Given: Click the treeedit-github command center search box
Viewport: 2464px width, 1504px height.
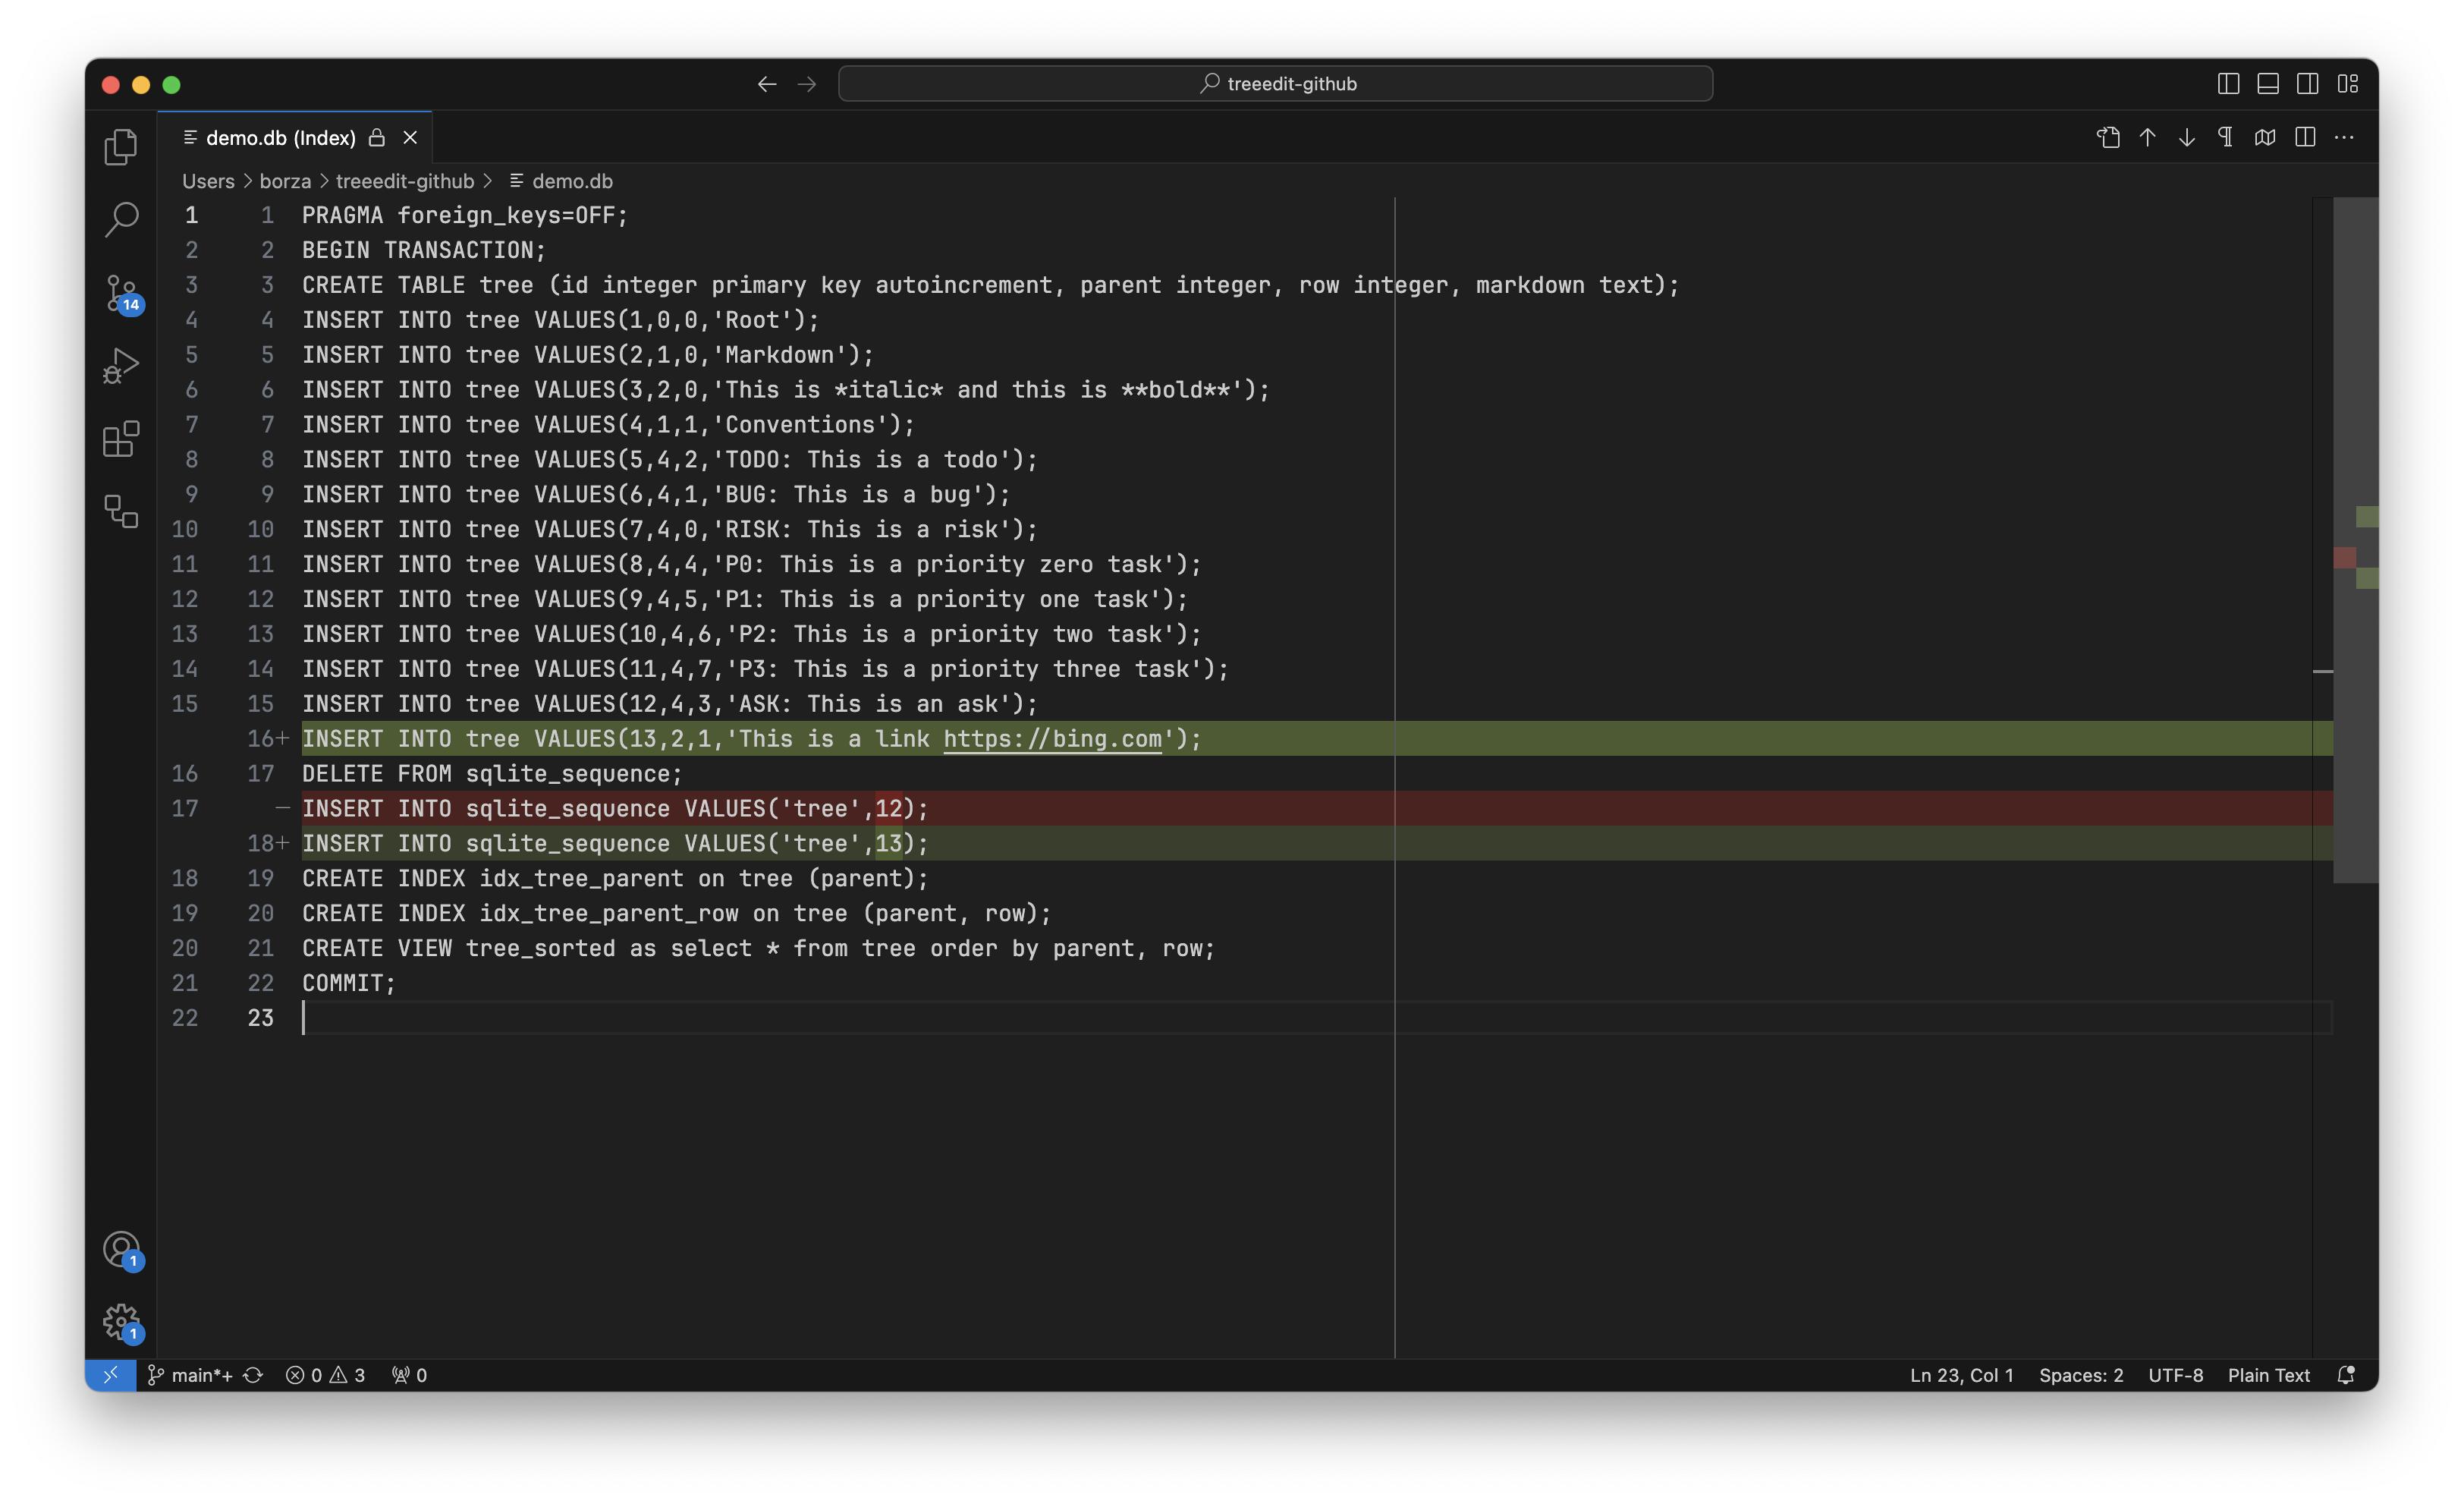Looking at the screenshot, I should click(1274, 83).
